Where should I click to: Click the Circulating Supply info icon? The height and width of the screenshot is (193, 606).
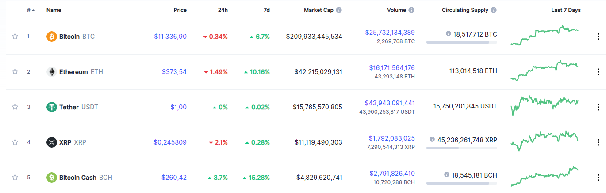[x=494, y=10]
